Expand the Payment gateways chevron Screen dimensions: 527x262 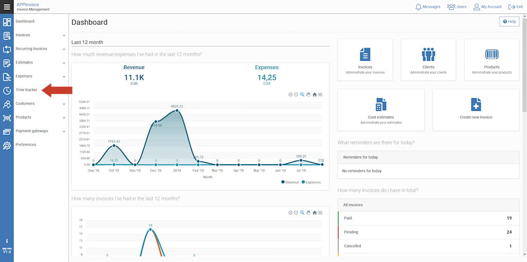pos(64,131)
